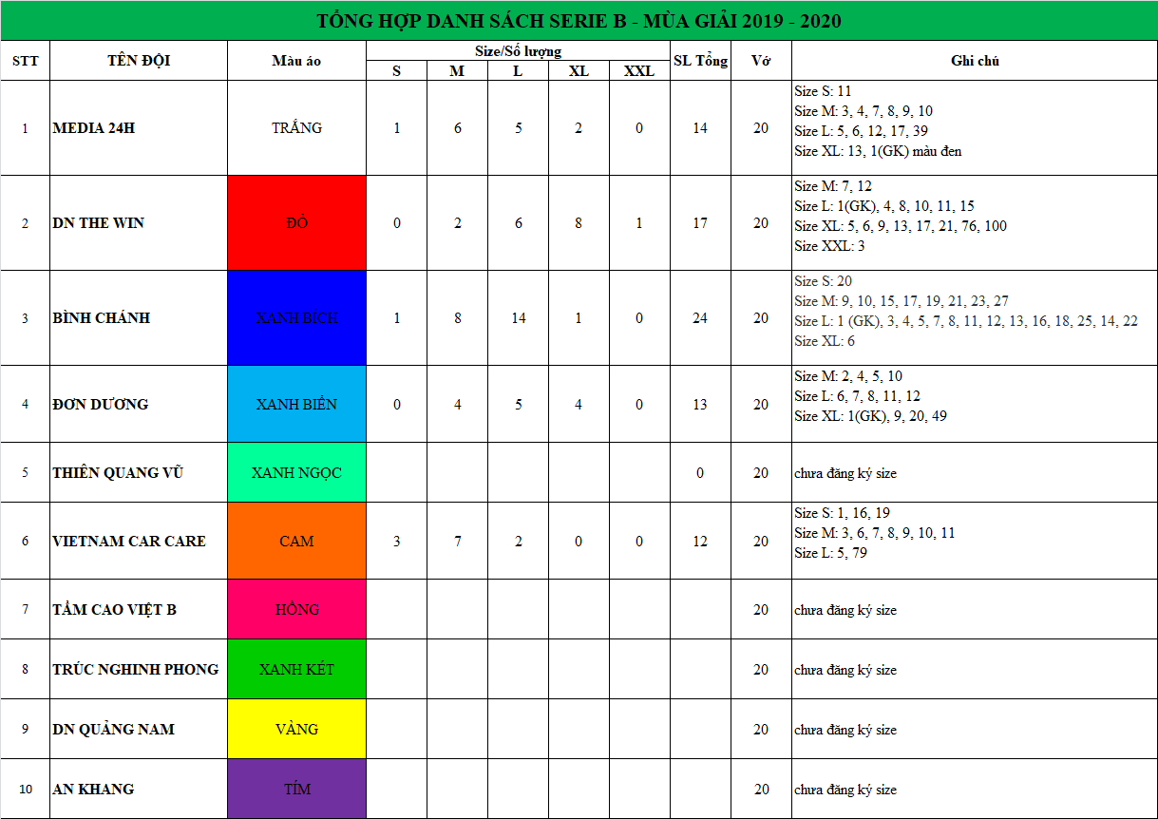1158x819 pixels.
Task: Select SL Tổng value 24 for BÌNH CHÁNH
Action: click(x=700, y=318)
